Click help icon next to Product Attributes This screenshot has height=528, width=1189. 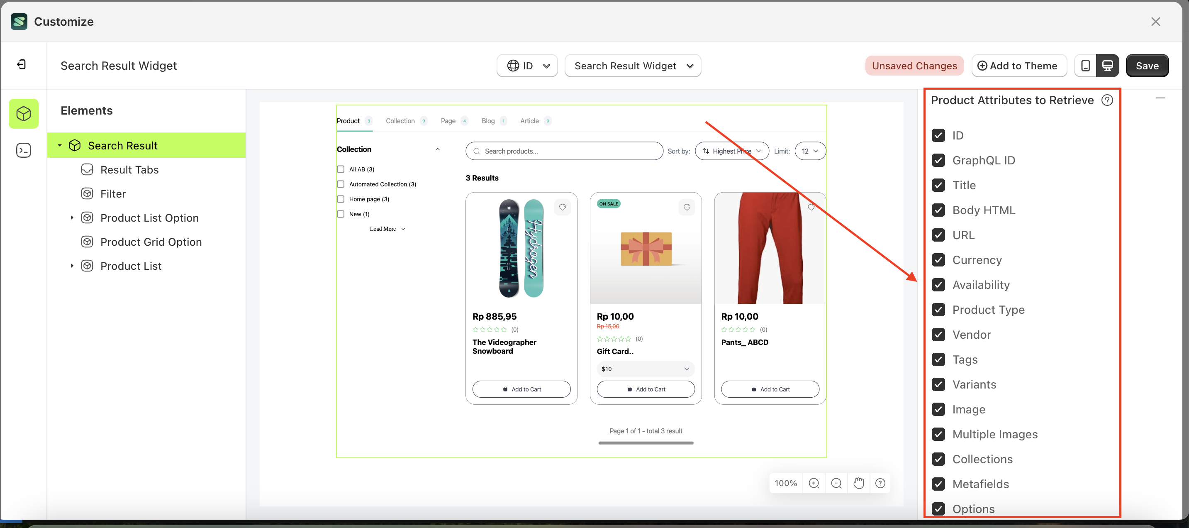pyautogui.click(x=1107, y=100)
